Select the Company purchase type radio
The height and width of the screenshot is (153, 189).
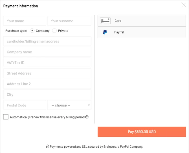[x=32, y=31]
